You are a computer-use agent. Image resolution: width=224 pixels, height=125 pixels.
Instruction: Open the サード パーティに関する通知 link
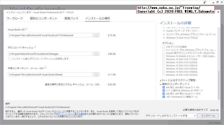click(71, 114)
